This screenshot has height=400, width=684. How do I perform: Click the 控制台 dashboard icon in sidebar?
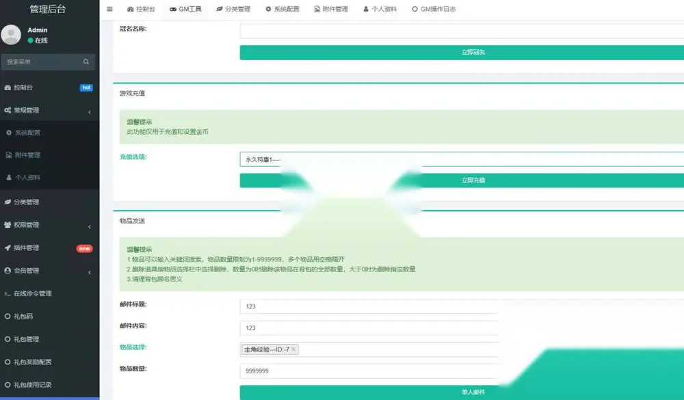coord(8,88)
